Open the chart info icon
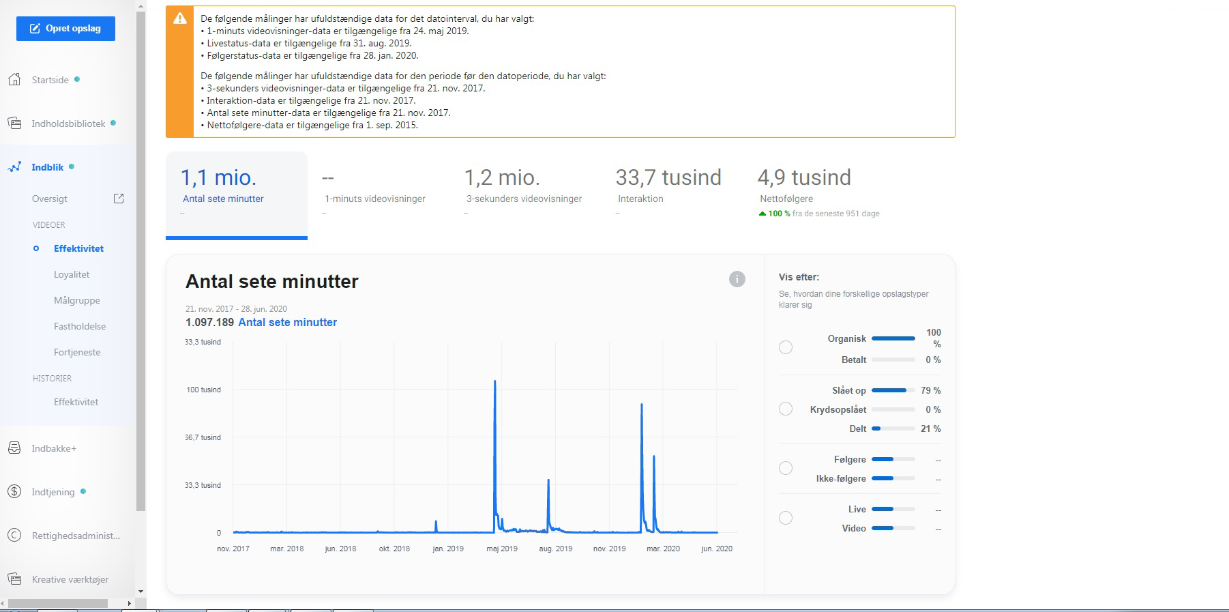The height and width of the screenshot is (612, 1229). 737,279
